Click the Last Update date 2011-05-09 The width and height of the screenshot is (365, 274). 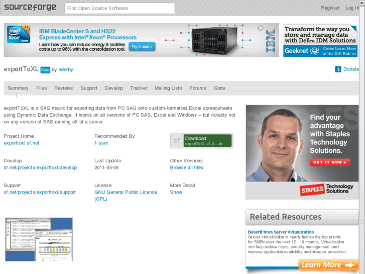point(106,167)
